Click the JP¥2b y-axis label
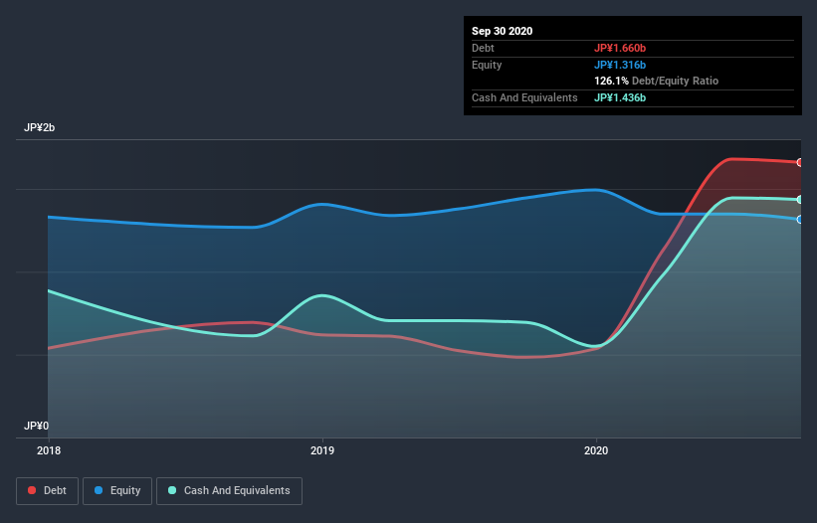 (x=39, y=127)
